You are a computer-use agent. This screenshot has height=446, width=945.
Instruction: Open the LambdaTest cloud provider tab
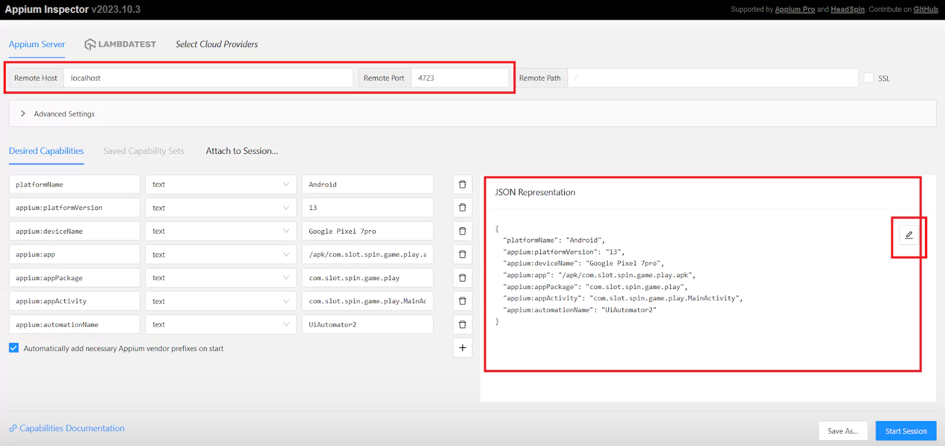pos(120,44)
